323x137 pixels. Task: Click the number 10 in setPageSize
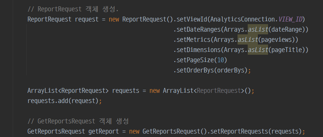221,60
